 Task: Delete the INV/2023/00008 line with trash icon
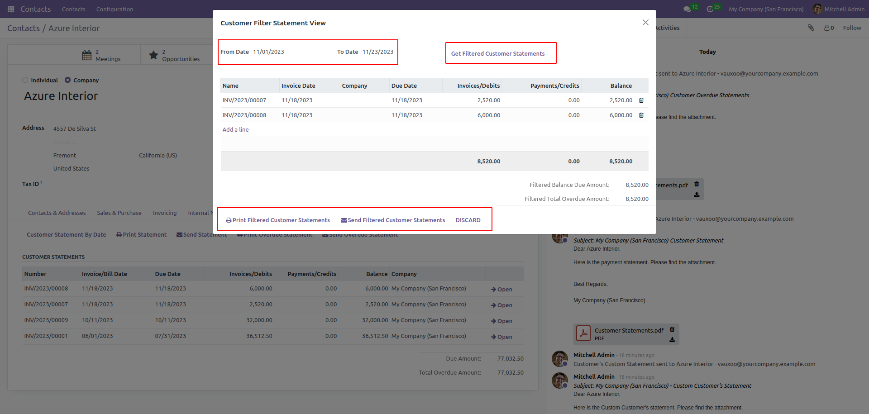641,115
